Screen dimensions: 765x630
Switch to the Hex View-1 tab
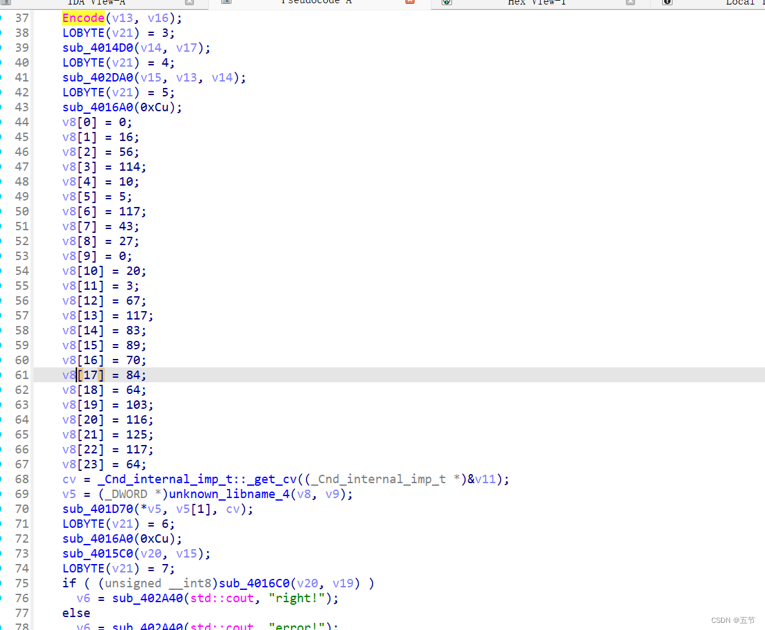537,3
